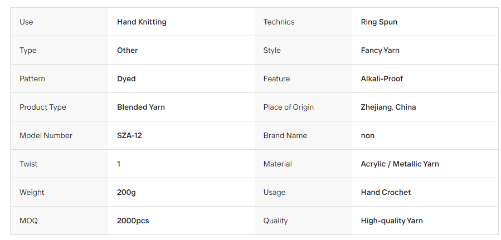Screen dimensions: 501x240
Task: Click the Brand Name label
Action: [285, 136]
